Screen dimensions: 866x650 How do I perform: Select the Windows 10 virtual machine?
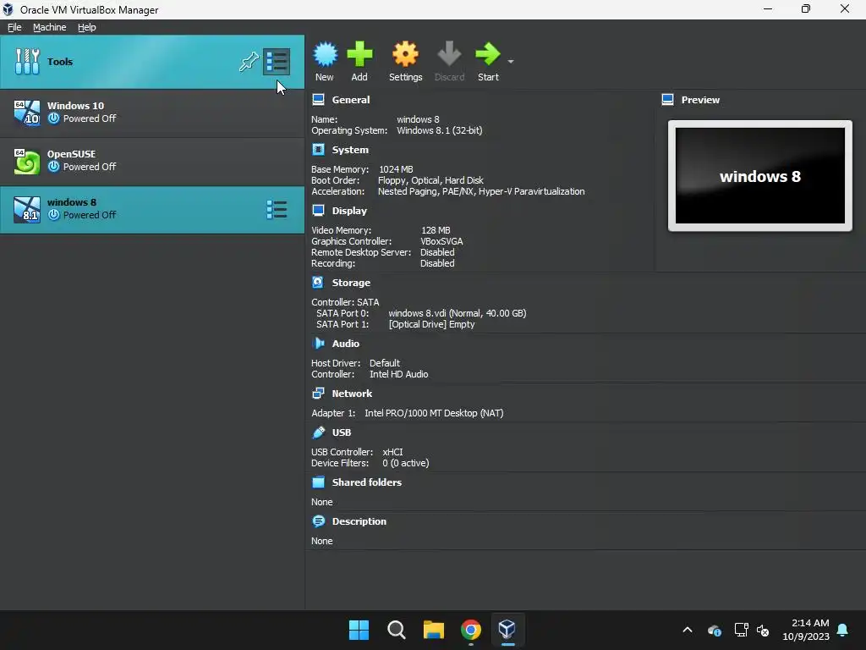click(x=152, y=113)
